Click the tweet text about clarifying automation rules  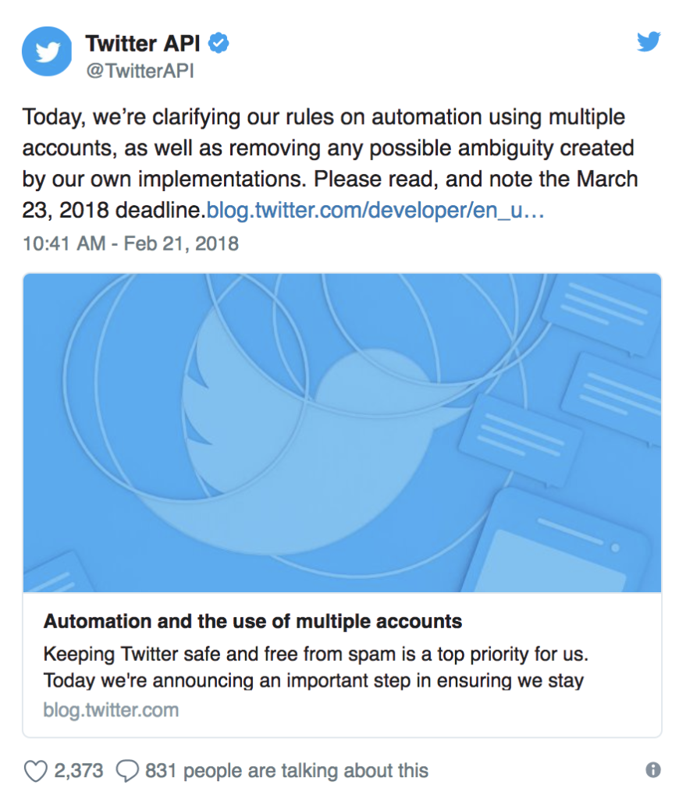pyautogui.click(x=330, y=164)
